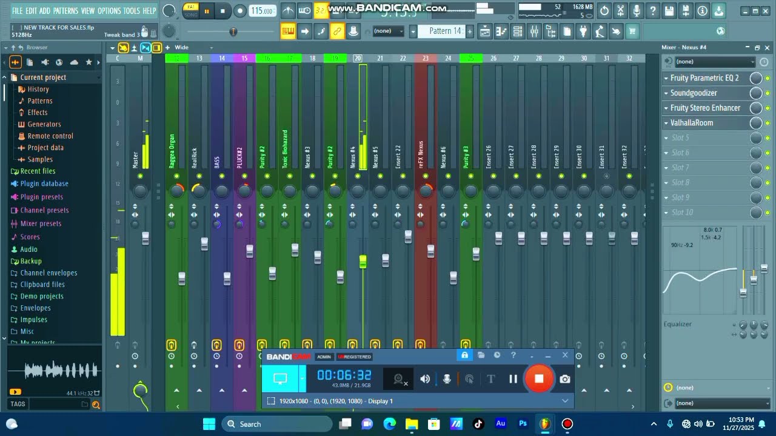This screenshot has width=776, height=436.
Task: Open the plugin picker plug icon
Action: pyautogui.click(x=583, y=31)
